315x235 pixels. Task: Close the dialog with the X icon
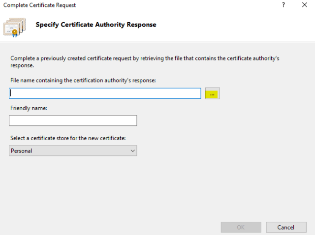pyautogui.click(x=304, y=5)
